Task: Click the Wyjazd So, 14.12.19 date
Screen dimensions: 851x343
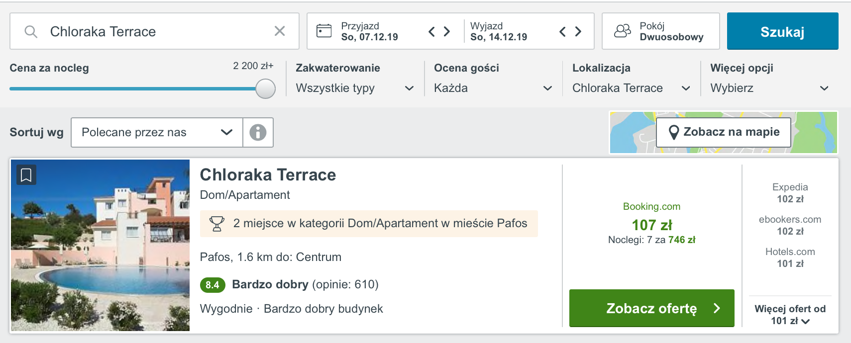Action: pyautogui.click(x=499, y=31)
